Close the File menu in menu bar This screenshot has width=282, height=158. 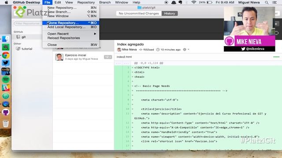click(x=47, y=2)
